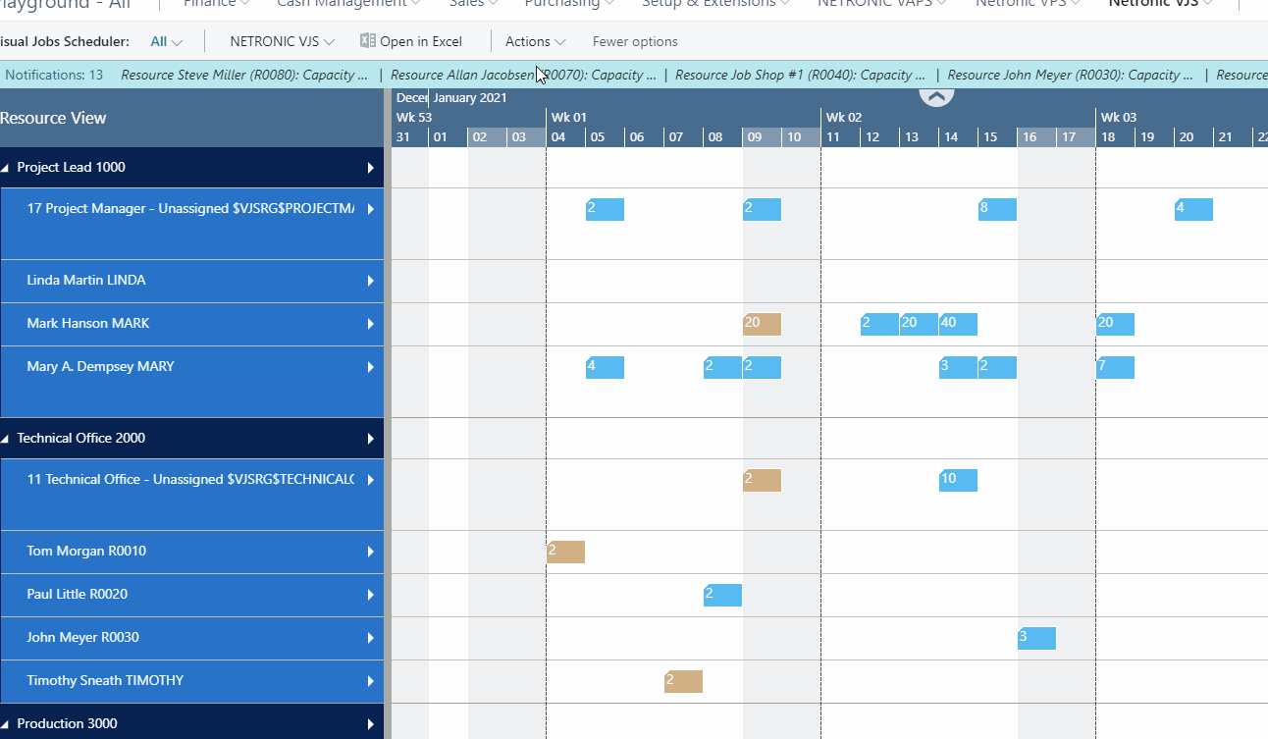Viewport: 1268px width, 739px height.
Task: Select the 17 Project Manager Unassigned row
Action: (x=191, y=224)
